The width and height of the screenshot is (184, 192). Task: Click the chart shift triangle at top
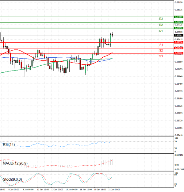click(x=115, y=1)
